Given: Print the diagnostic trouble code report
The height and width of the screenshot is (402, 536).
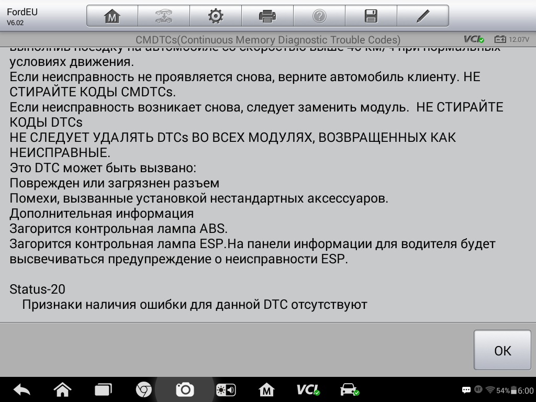Looking at the screenshot, I should 267,16.
